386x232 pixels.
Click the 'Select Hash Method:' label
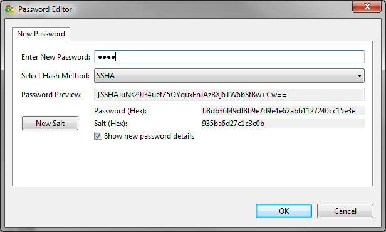55,76
